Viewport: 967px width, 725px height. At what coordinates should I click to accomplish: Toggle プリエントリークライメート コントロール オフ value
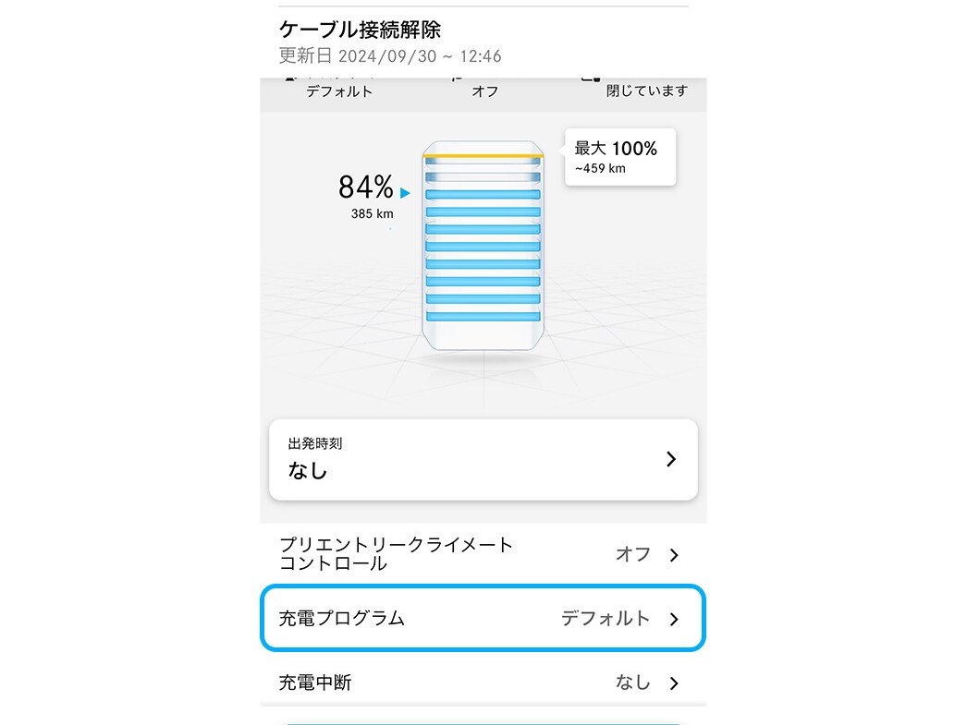633,554
